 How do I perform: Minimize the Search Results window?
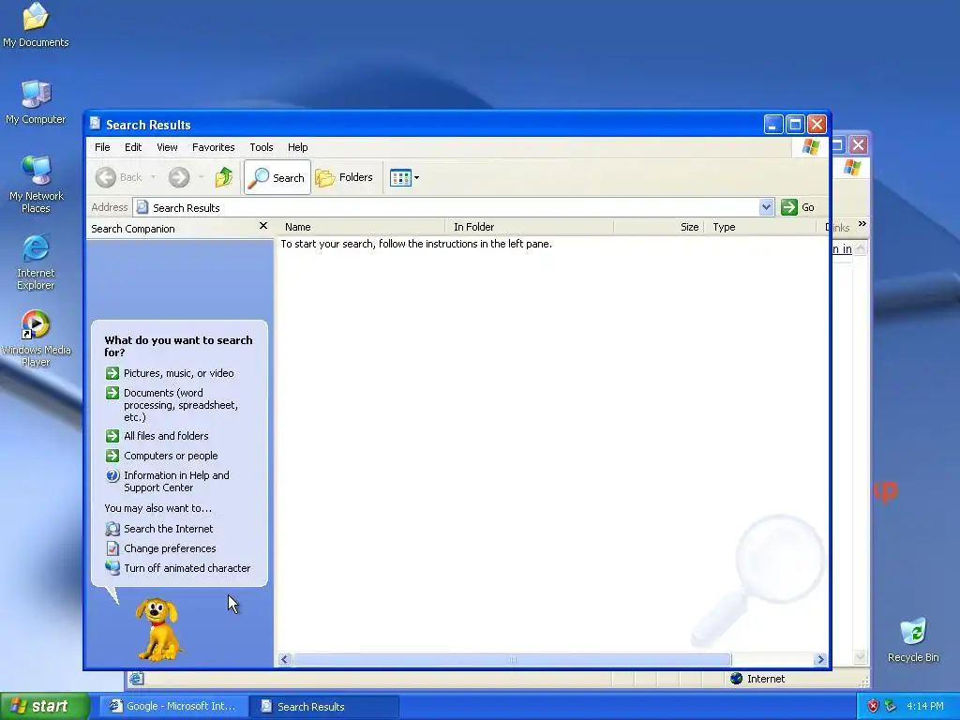click(x=773, y=125)
